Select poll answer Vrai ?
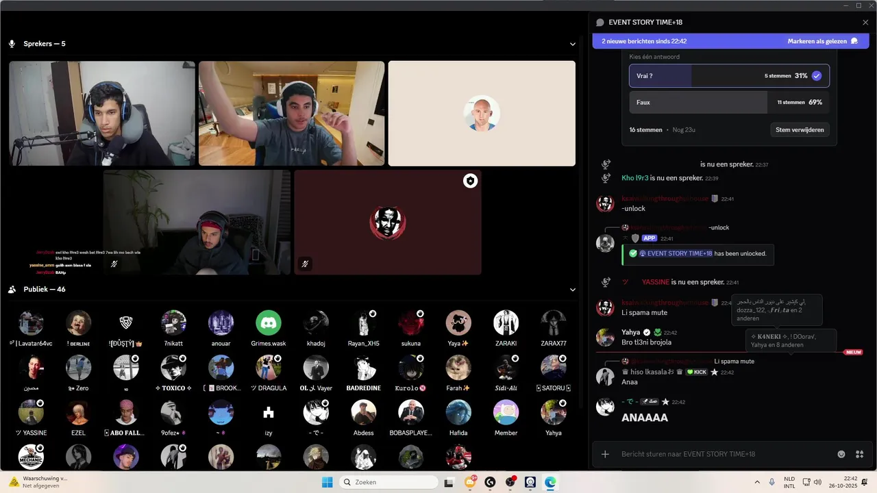 (x=729, y=76)
